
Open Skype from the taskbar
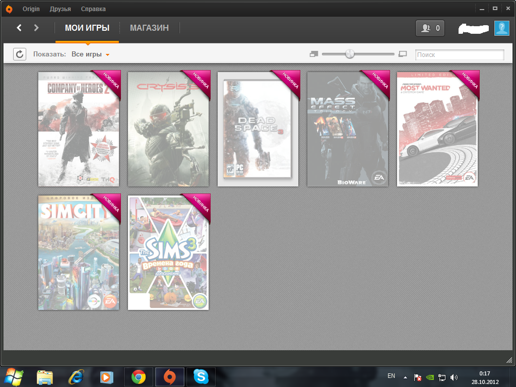[x=201, y=377]
